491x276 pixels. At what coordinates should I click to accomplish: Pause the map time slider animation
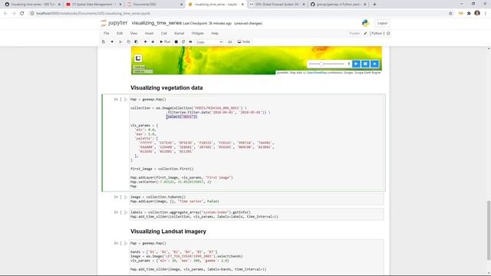pos(365,64)
